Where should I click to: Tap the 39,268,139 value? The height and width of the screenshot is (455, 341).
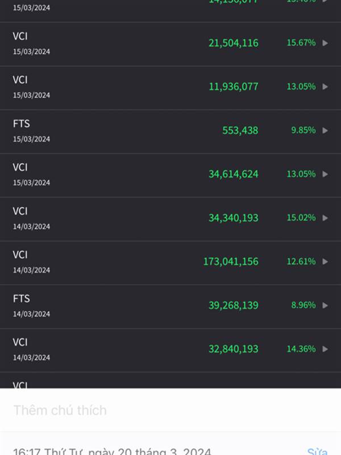point(234,305)
